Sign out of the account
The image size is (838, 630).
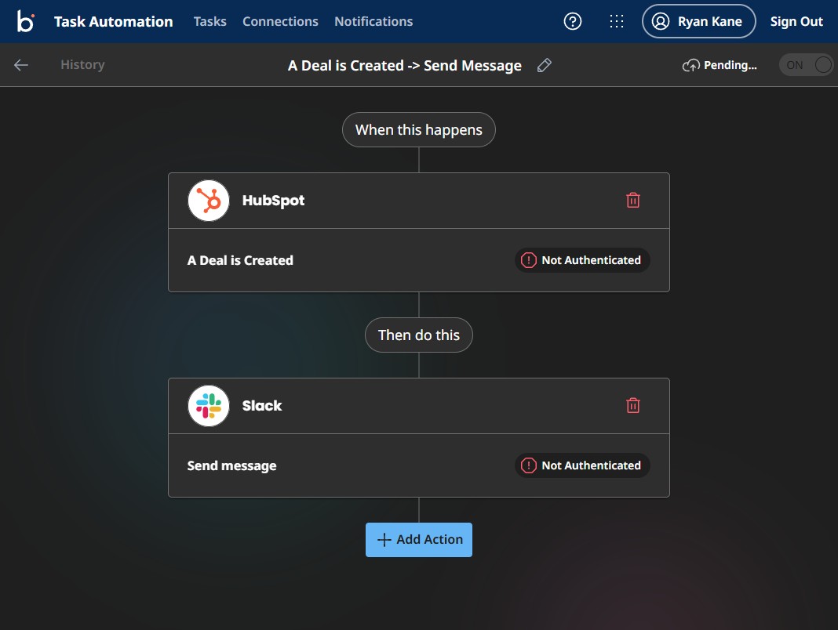click(x=796, y=21)
